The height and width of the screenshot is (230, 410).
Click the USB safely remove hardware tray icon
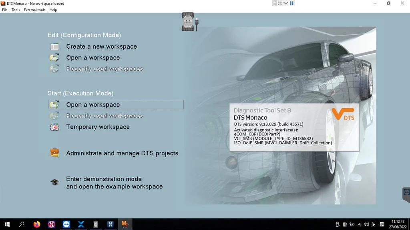338,224
